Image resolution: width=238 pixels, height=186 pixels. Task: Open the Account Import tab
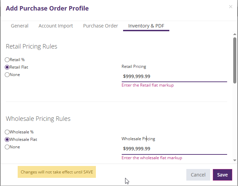point(56,26)
